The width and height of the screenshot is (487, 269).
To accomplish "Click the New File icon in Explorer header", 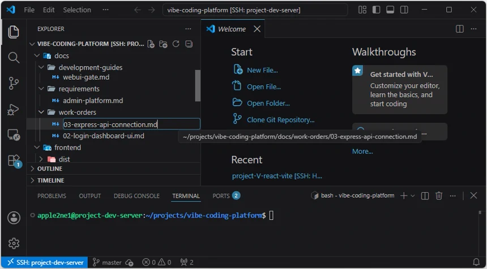I will pos(151,44).
